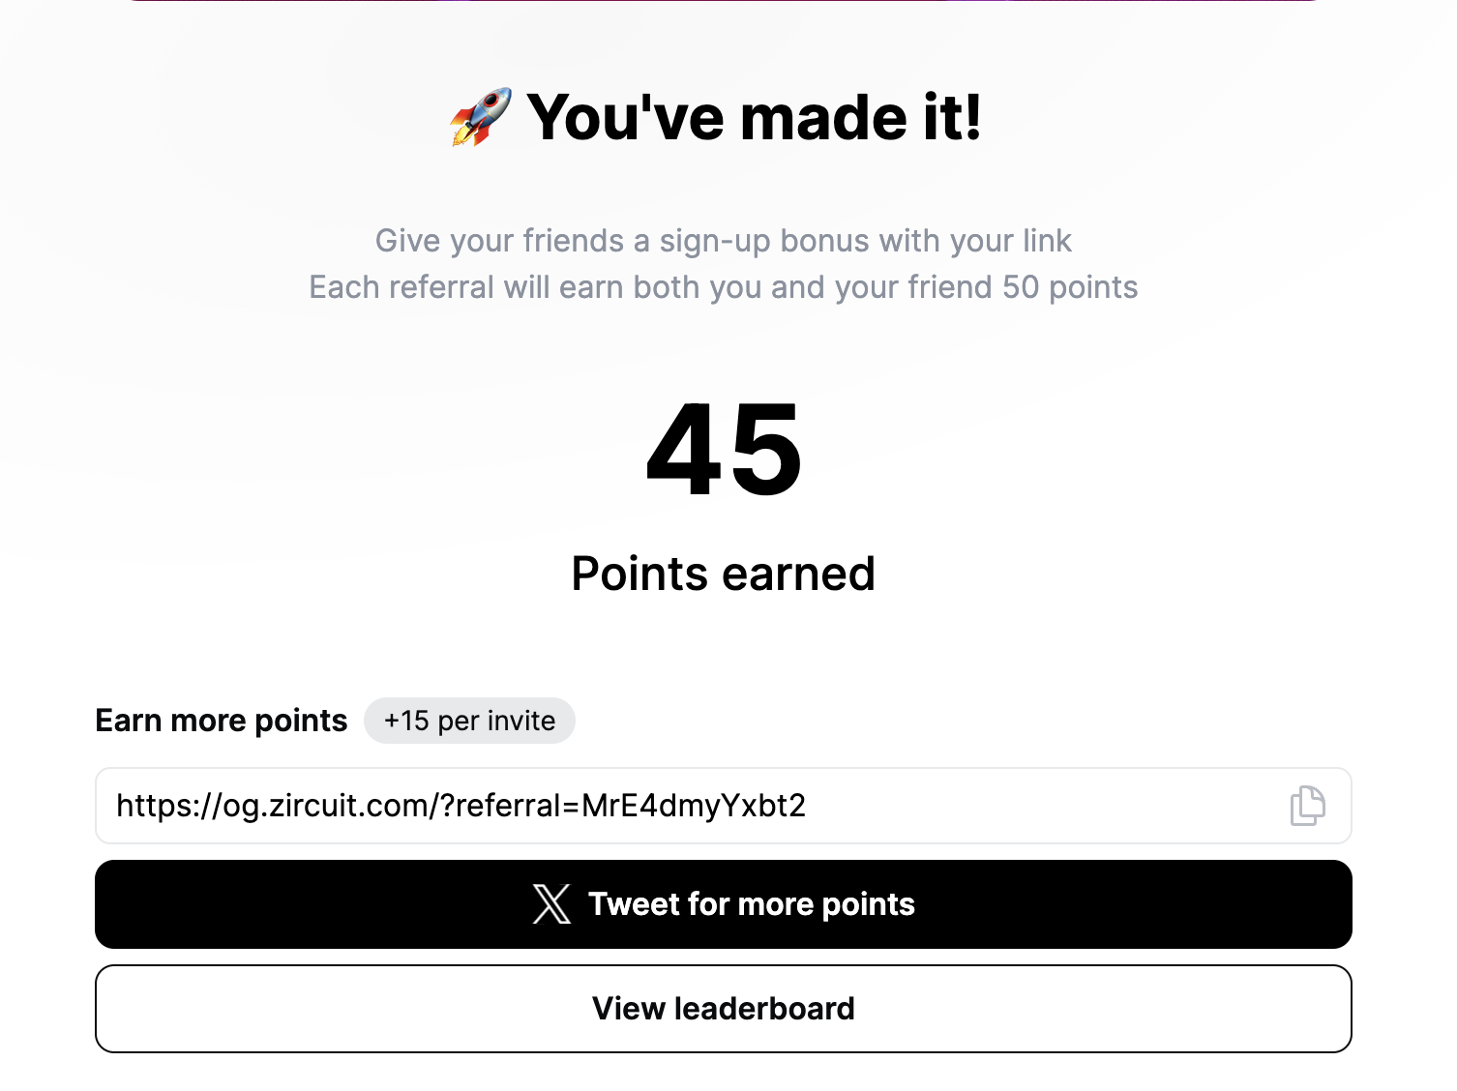
Task: Click the rocket emoji beside the heading
Action: [480, 117]
